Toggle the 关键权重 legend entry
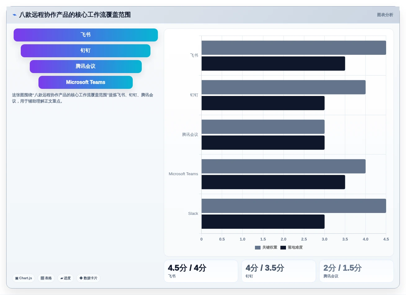The height and width of the screenshot is (295, 406). click(x=266, y=247)
